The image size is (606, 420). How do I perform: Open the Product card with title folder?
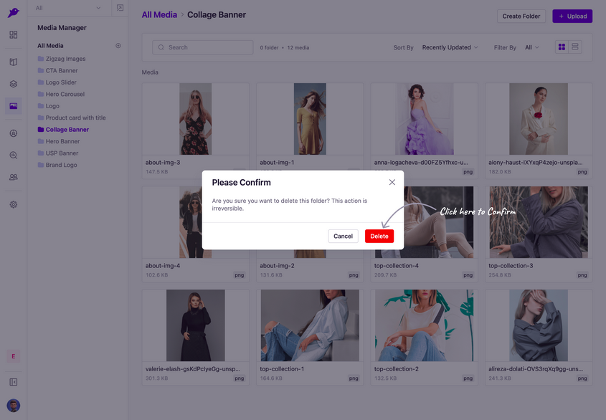[72, 118]
